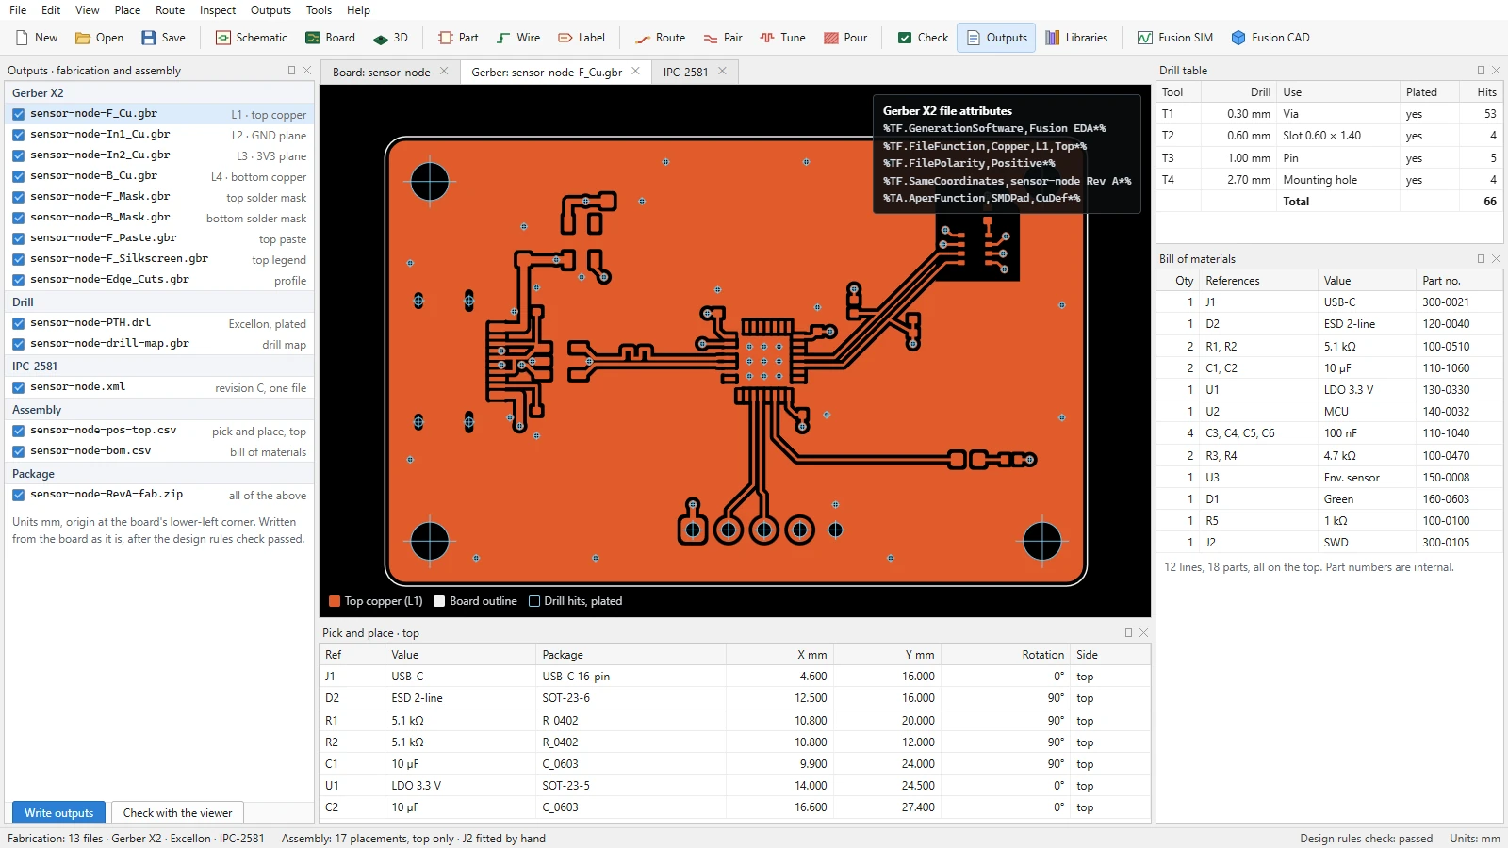Launch the 3D view
Image resolution: width=1508 pixels, height=848 pixels.
[x=390, y=38]
